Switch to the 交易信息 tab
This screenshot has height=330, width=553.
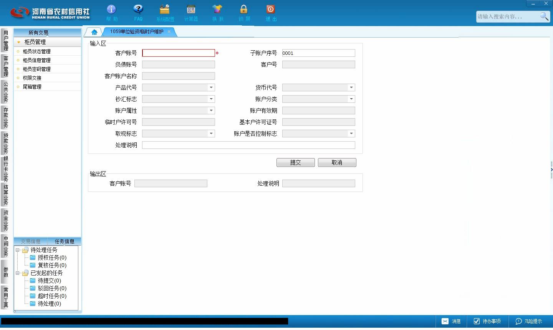[x=31, y=241]
